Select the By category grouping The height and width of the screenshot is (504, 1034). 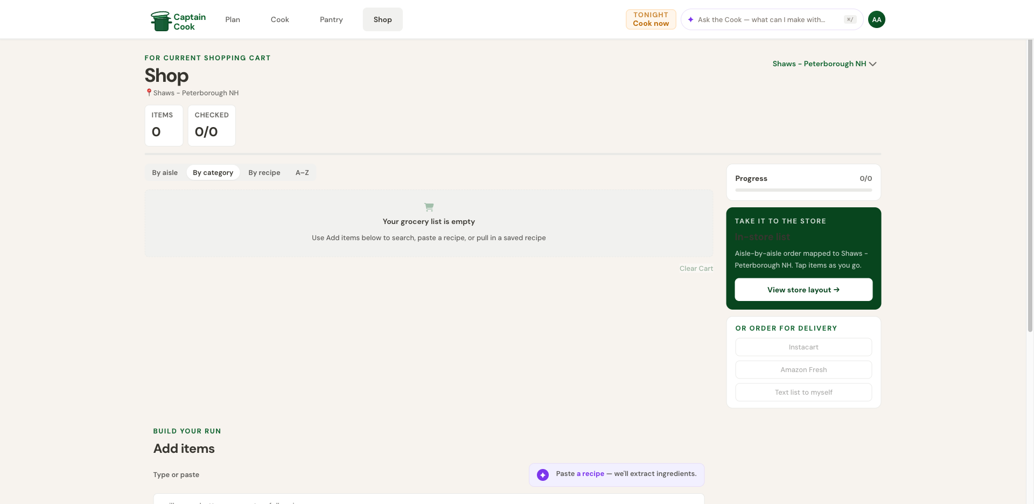[213, 172]
